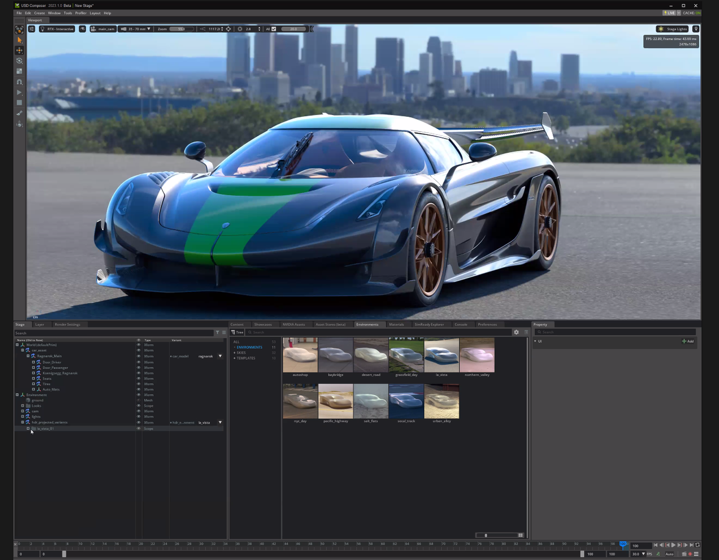Select the grassland_day environment thumbnail
This screenshot has height=560, width=719.
pos(406,354)
